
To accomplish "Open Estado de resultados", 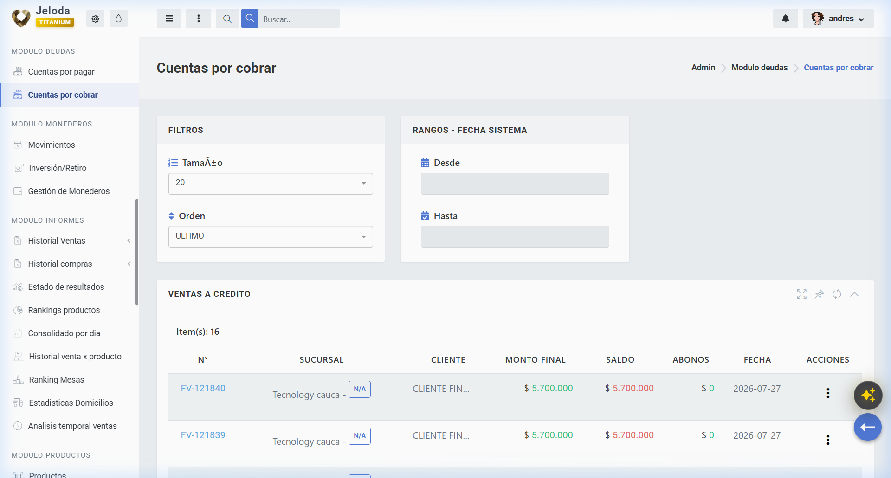I will (66, 287).
